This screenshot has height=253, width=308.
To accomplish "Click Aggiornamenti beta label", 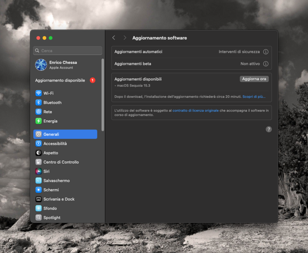I will [133, 64].
